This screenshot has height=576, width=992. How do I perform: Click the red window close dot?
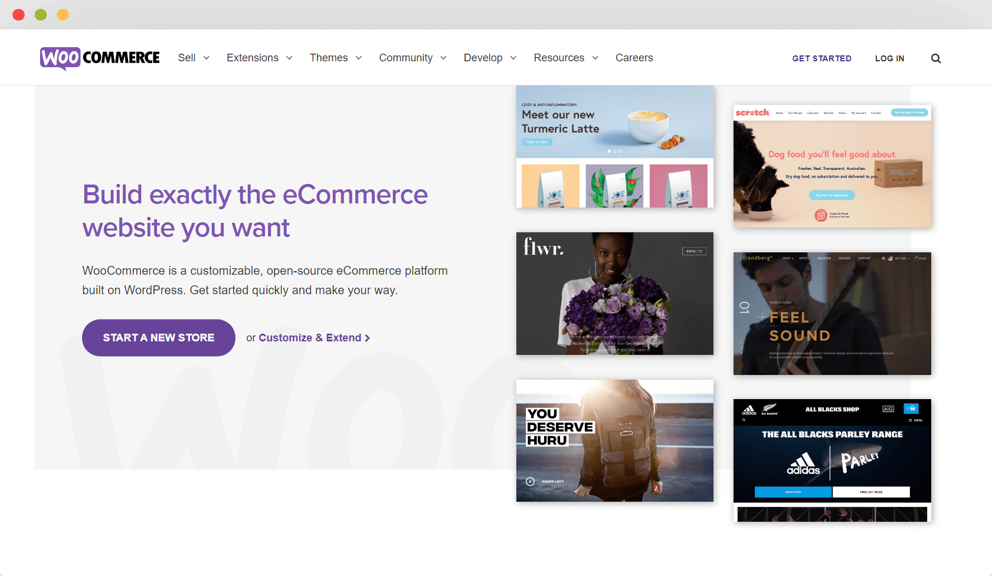point(19,15)
